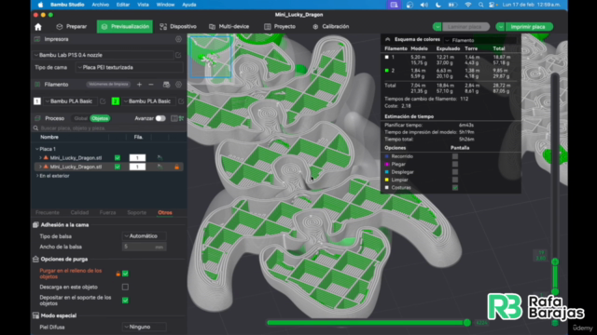
Task: Uncheck second Mini_Lucky_Dragon.stl printable checkbox
Action: 118,167
